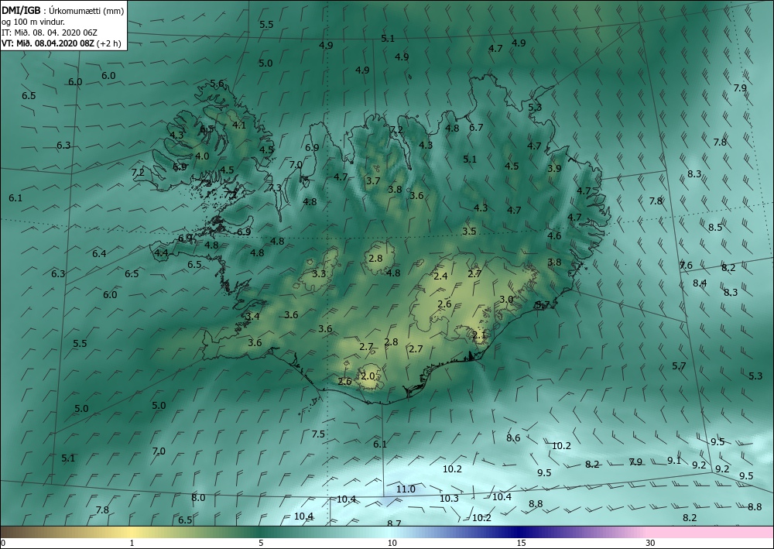
Task: Click the map value "4.6"
Action: click(x=554, y=236)
